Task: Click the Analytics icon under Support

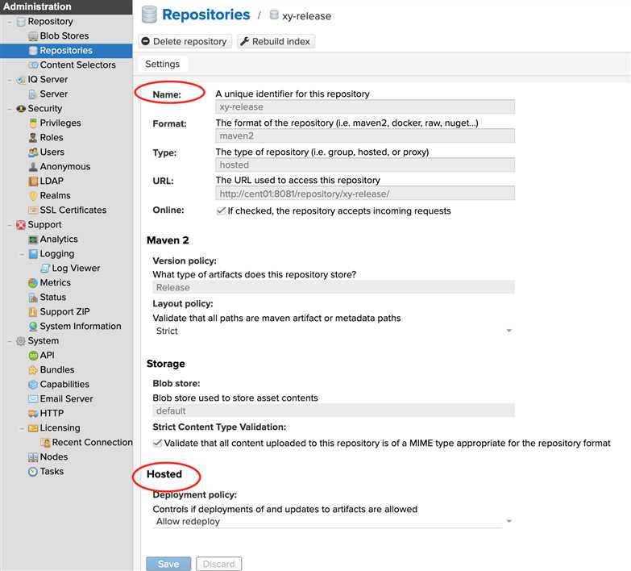Action: [33, 240]
